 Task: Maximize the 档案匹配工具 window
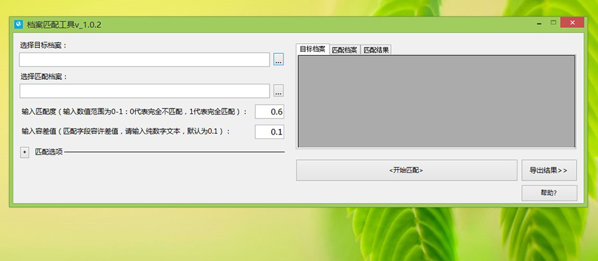(x=553, y=23)
